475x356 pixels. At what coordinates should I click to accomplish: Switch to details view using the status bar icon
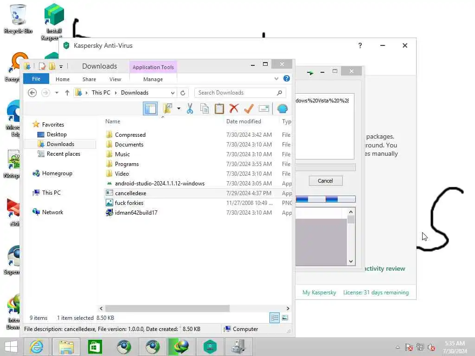275,318
